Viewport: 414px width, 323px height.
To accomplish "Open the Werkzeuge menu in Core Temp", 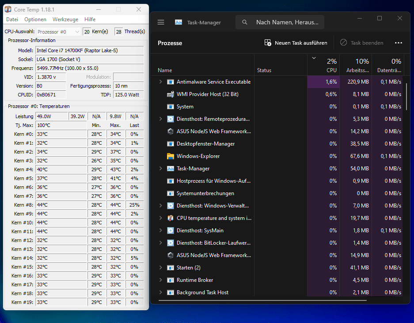I will [x=65, y=19].
